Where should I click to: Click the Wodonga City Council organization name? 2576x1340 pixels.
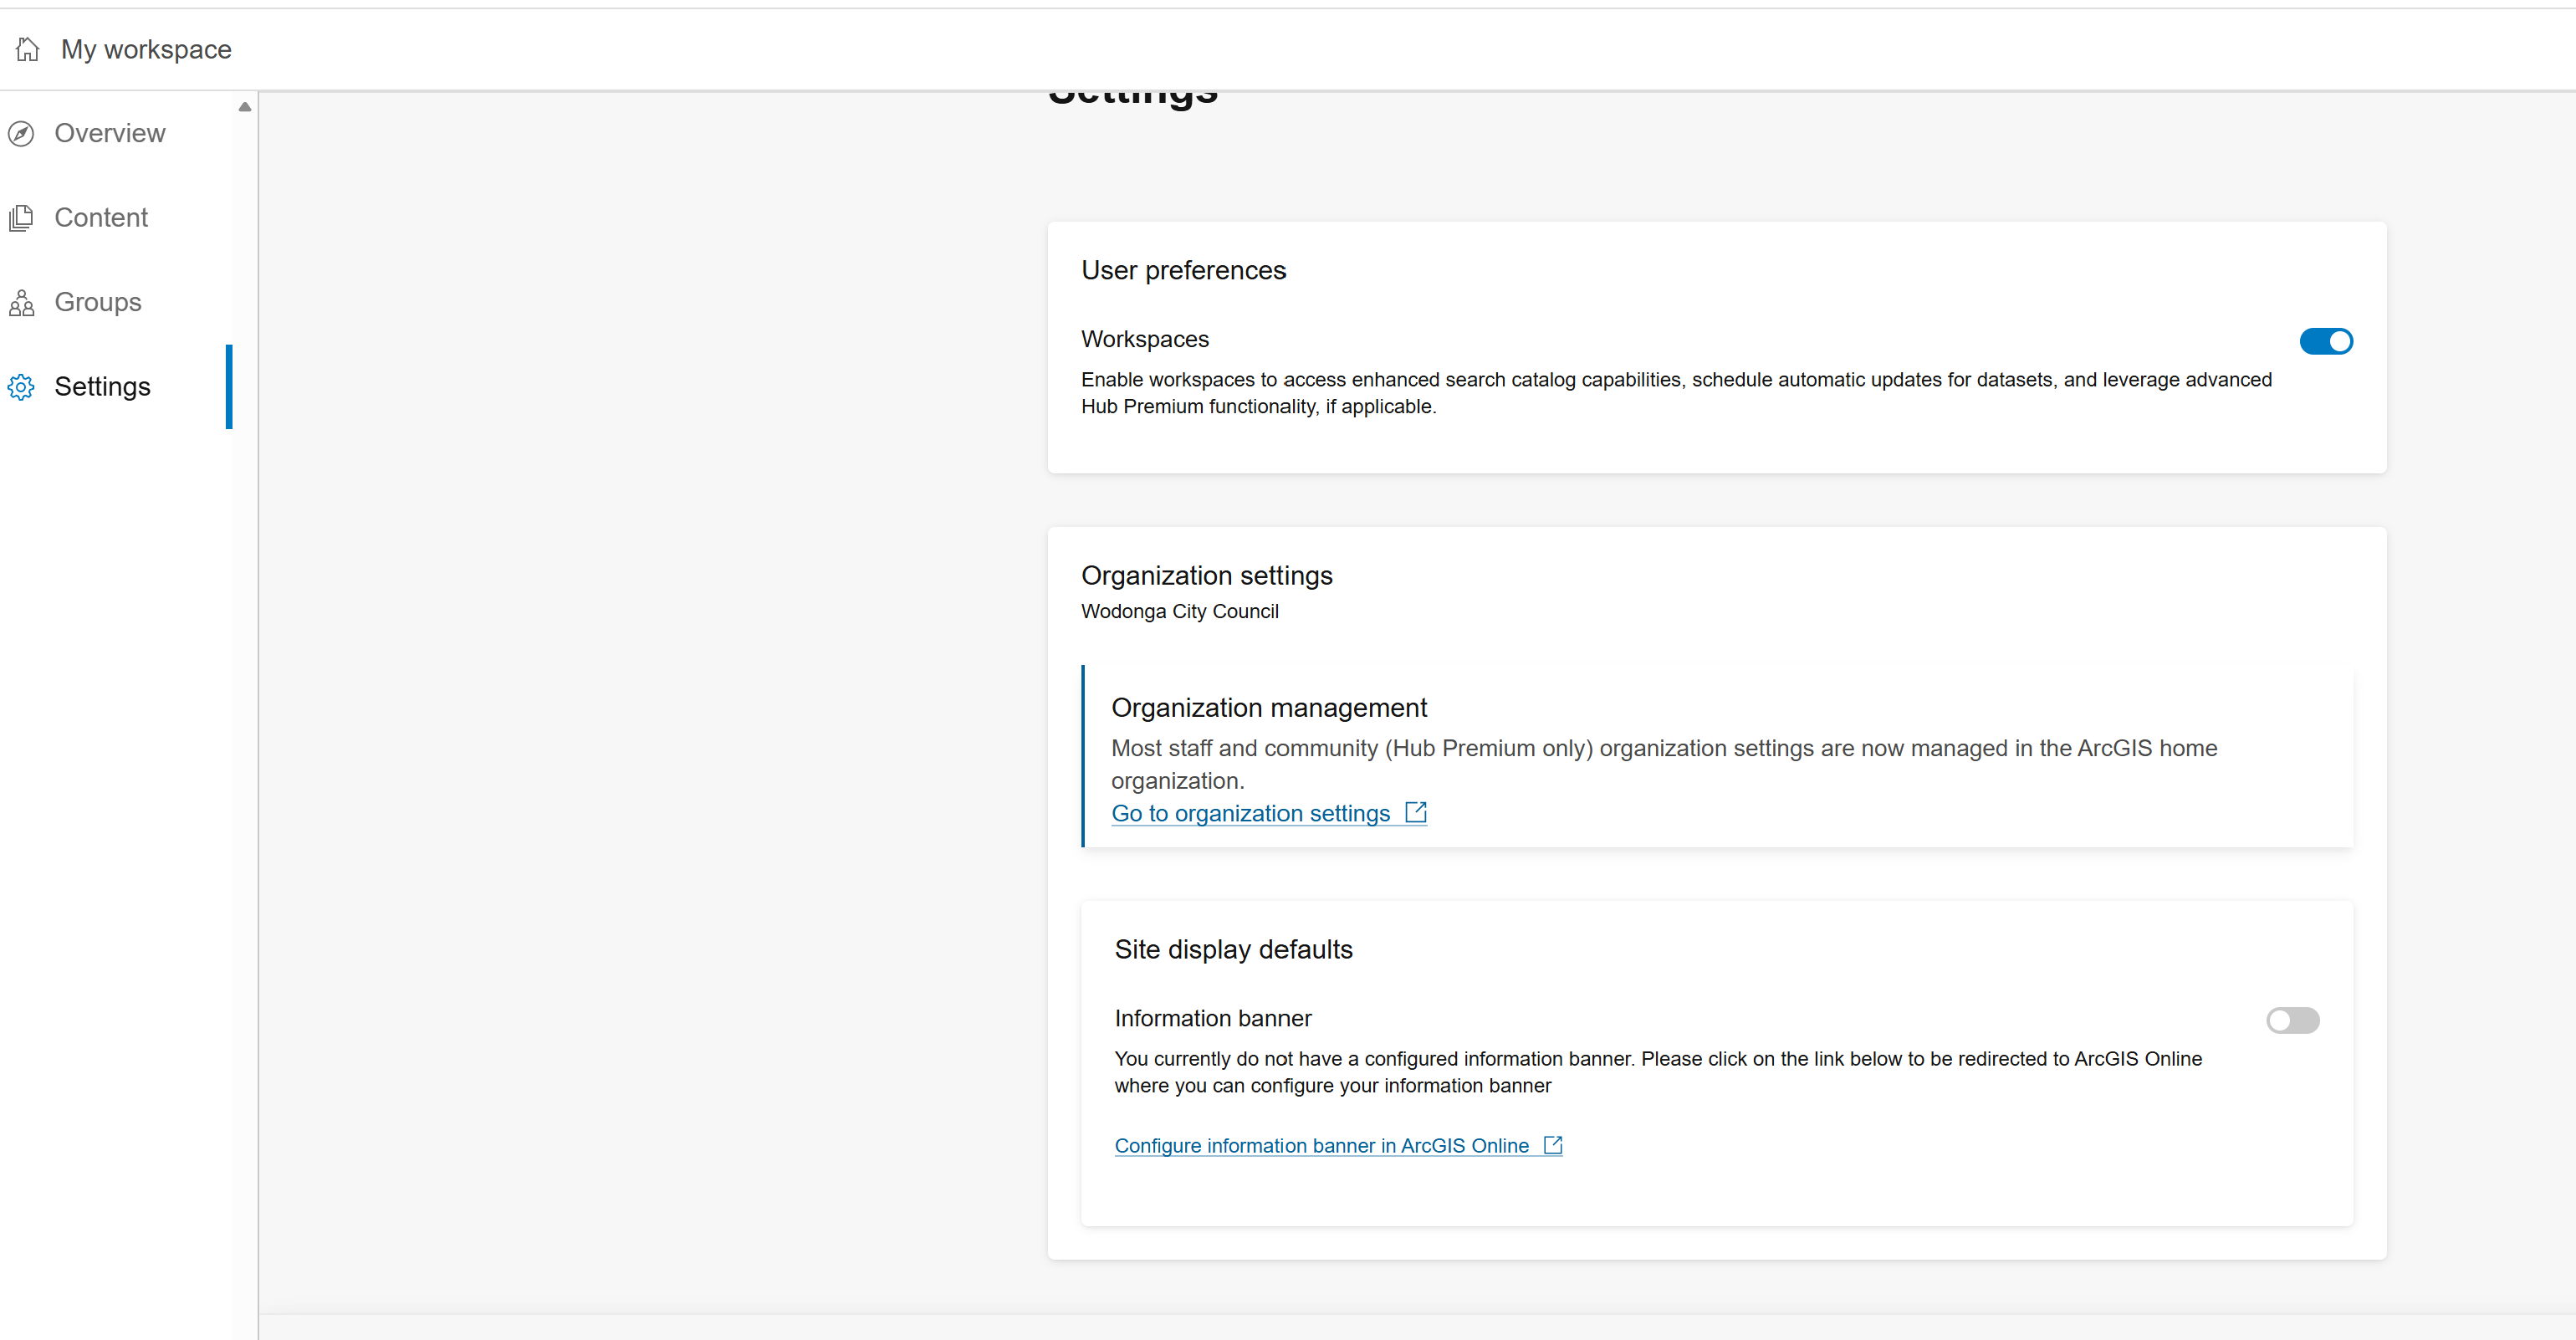tap(1179, 611)
